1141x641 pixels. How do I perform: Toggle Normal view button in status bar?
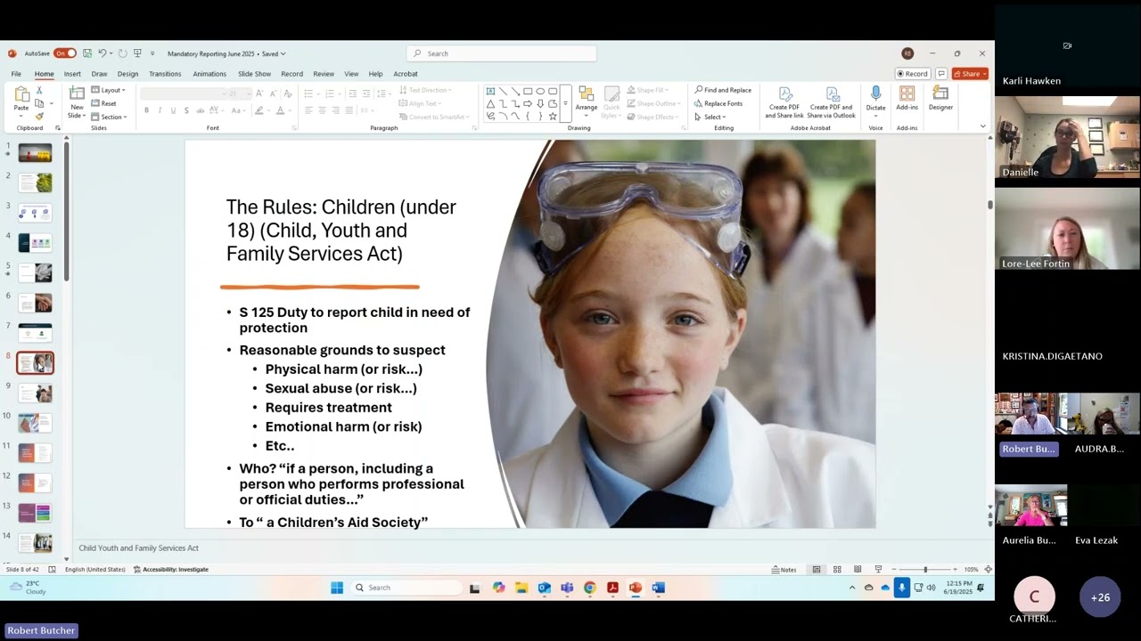pyautogui.click(x=817, y=570)
